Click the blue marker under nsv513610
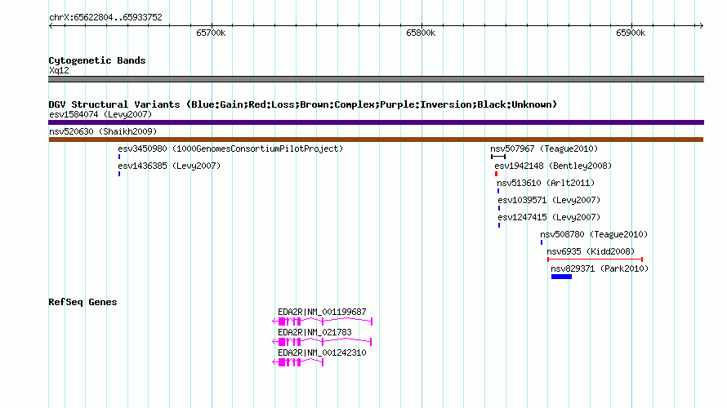The height and width of the screenshot is (408, 727). click(498, 191)
